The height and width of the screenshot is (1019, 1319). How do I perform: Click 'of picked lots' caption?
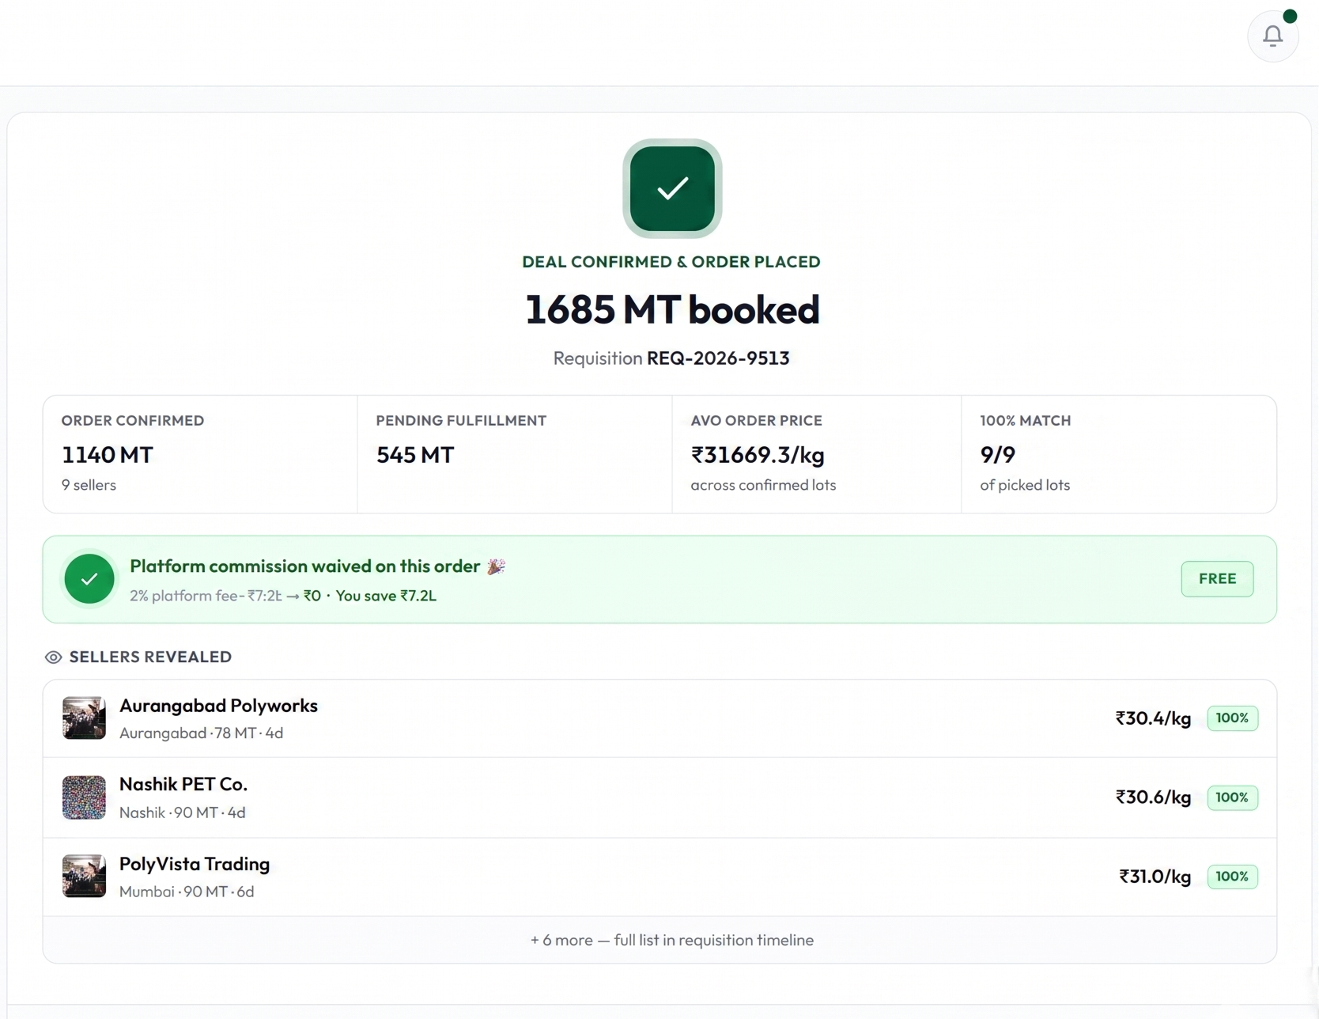click(1025, 485)
